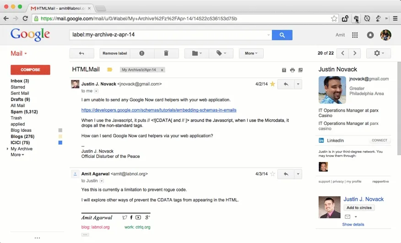Remove My Archive/z/Apr-14 label with x

pos(162,70)
